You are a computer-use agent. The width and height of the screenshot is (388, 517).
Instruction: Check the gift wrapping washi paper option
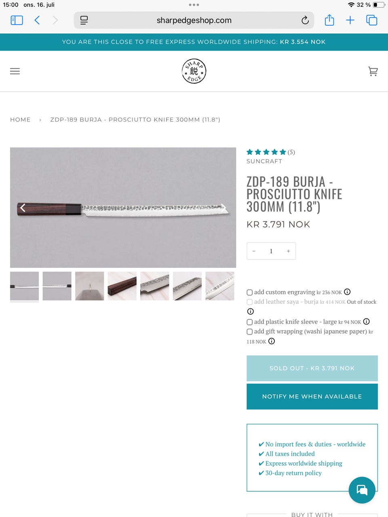click(250, 332)
